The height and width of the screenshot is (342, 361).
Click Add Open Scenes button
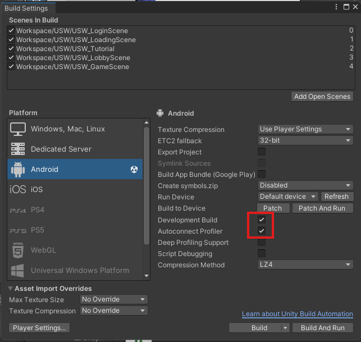tap(322, 97)
